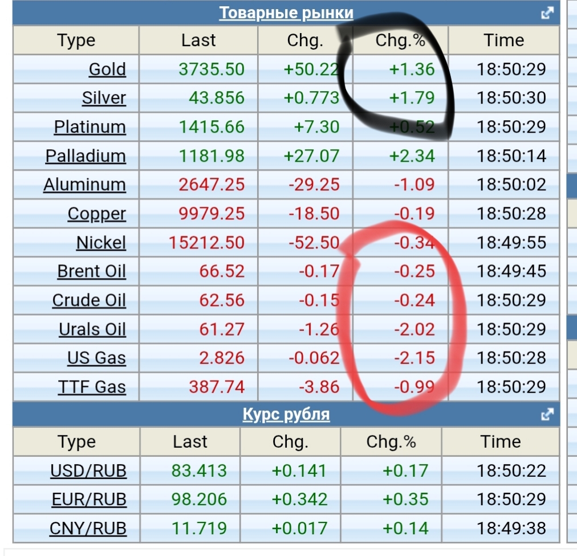This screenshot has height=556, width=577.
Task: Click the US Gas link
Action: point(96,358)
